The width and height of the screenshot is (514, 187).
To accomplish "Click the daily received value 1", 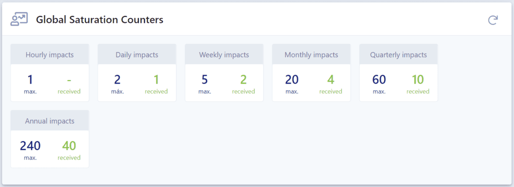I will tap(156, 80).
